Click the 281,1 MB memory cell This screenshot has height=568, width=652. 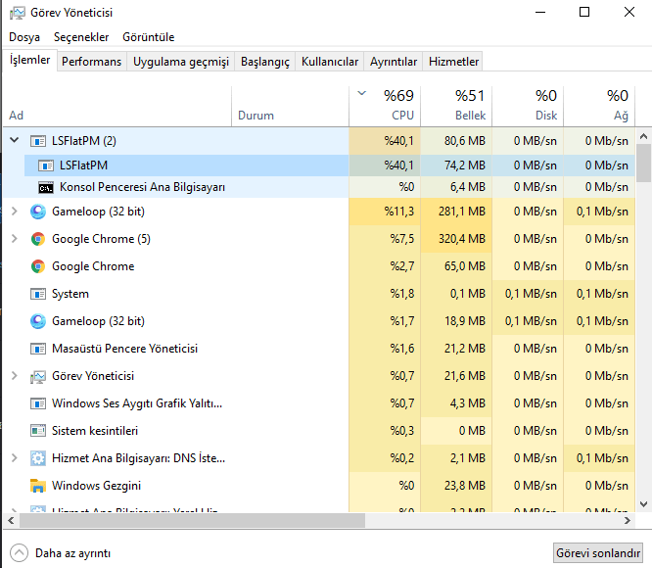pyautogui.click(x=456, y=212)
